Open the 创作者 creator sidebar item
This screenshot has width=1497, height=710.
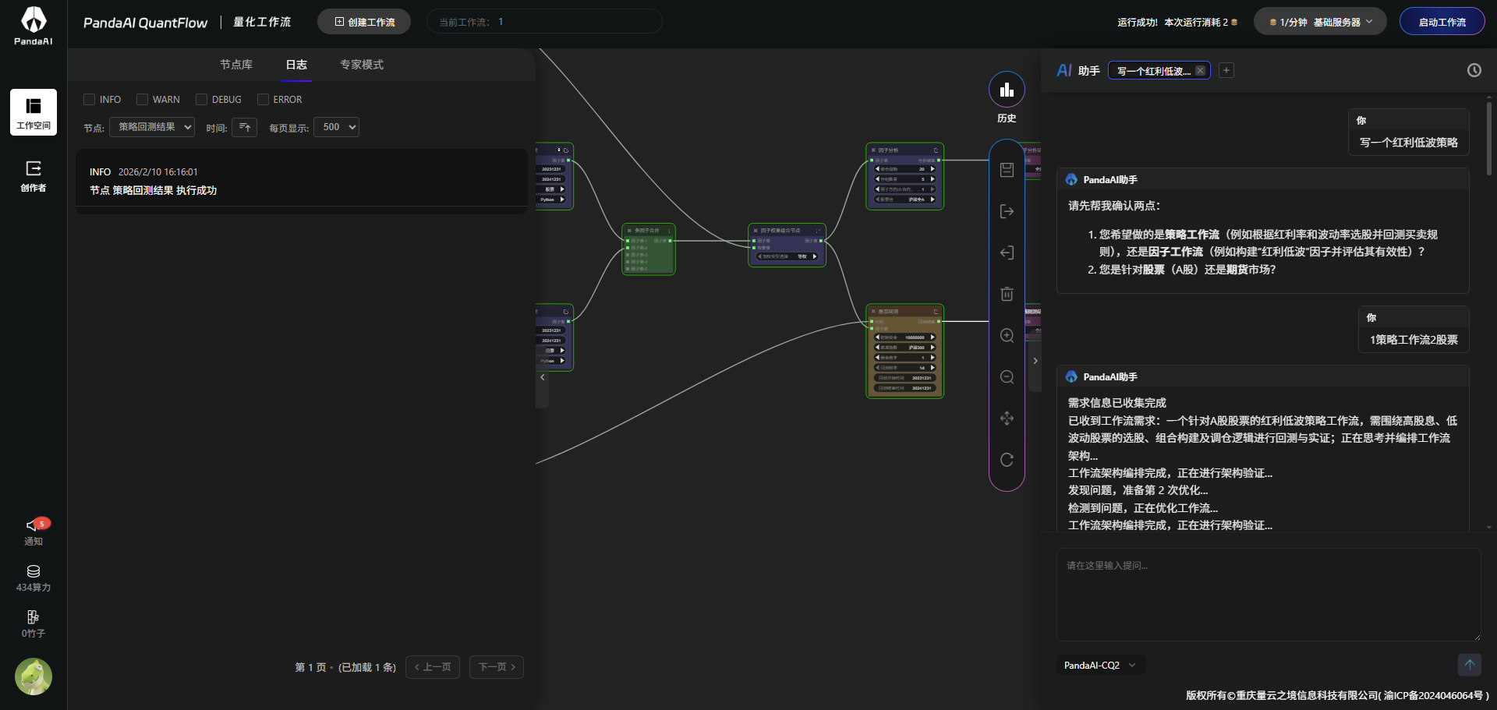(x=34, y=176)
